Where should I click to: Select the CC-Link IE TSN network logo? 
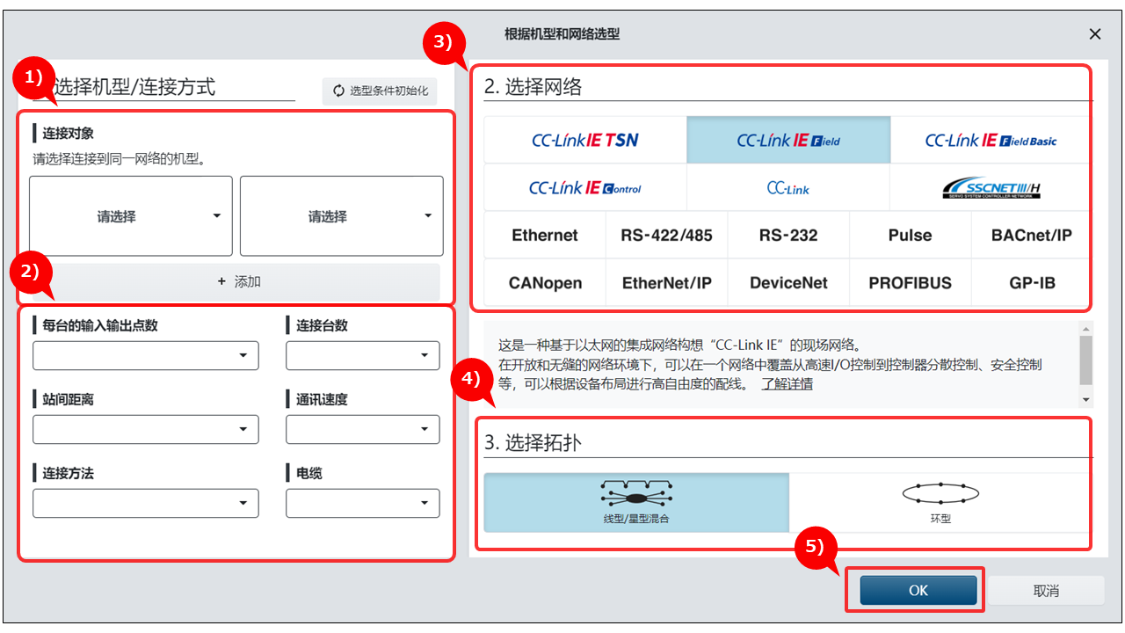(x=585, y=140)
